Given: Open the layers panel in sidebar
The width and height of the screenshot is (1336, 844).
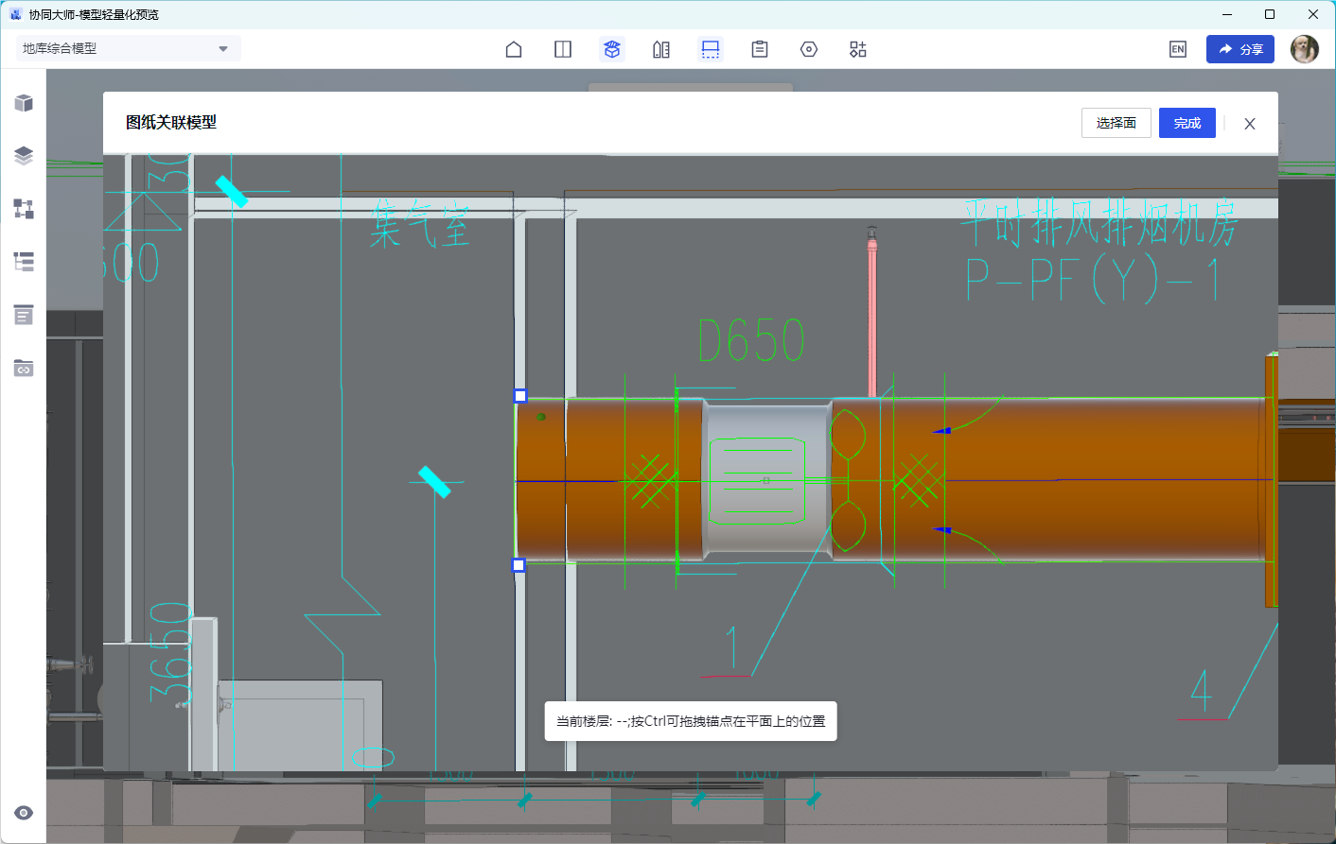Looking at the screenshot, I should pyautogui.click(x=24, y=156).
